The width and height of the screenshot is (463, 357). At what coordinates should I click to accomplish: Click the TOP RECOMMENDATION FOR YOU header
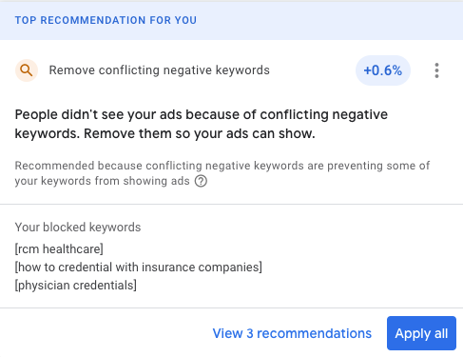106,20
